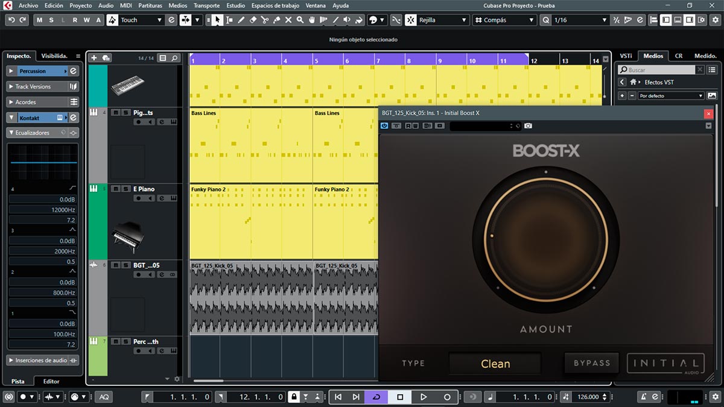Click the tempo value 126.000
The image size is (724, 407).
(588, 397)
